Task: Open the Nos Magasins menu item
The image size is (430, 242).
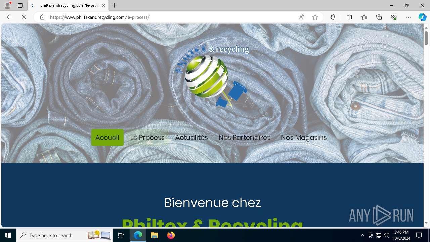Action: (x=304, y=137)
